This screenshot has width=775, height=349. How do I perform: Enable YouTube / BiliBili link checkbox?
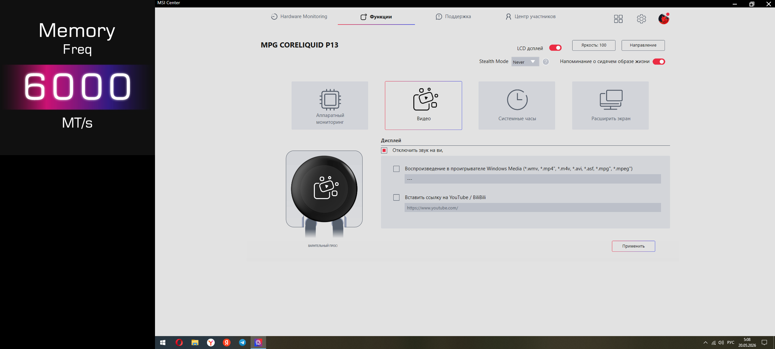coord(396,197)
